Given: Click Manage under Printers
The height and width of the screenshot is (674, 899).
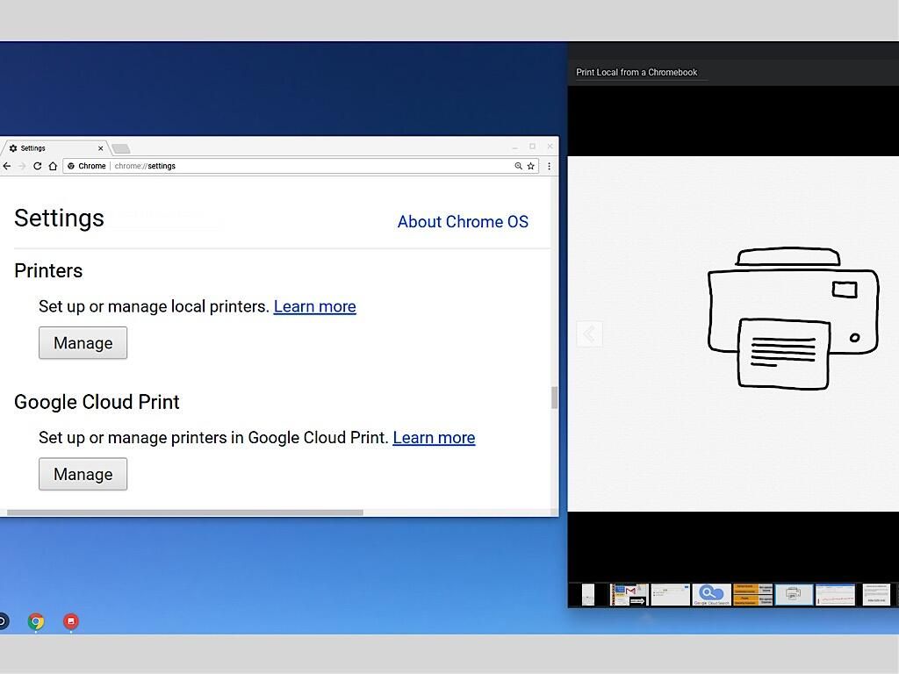Looking at the screenshot, I should pos(83,343).
